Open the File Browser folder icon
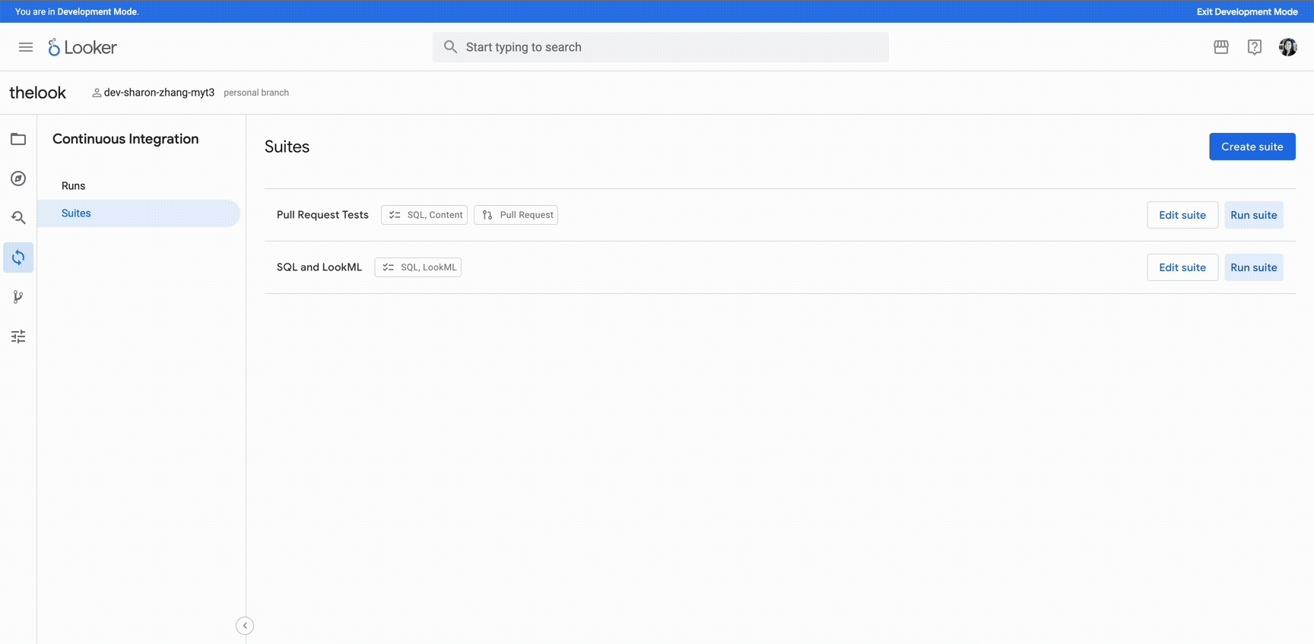Image resolution: width=1314 pixels, height=644 pixels. pyautogui.click(x=18, y=139)
